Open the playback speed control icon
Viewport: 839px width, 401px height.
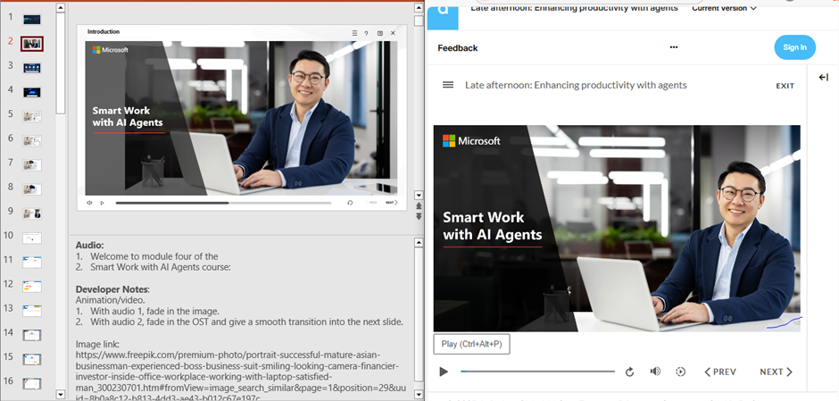(681, 372)
